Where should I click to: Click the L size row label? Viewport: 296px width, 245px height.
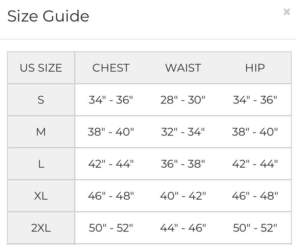tap(41, 164)
